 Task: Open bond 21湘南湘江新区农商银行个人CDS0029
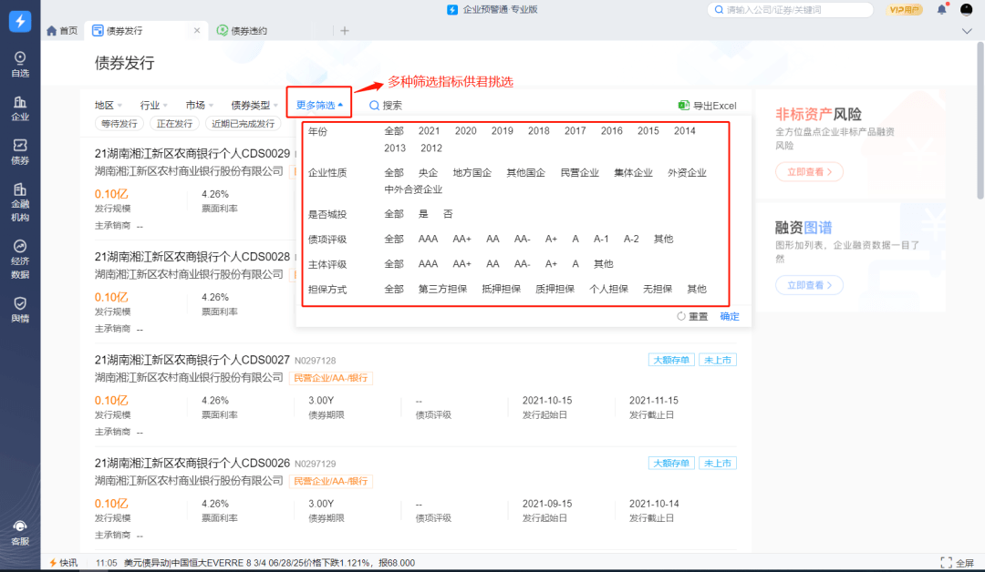coord(192,154)
